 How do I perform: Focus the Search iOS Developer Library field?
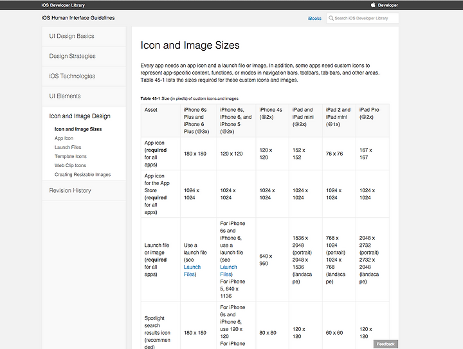point(362,18)
